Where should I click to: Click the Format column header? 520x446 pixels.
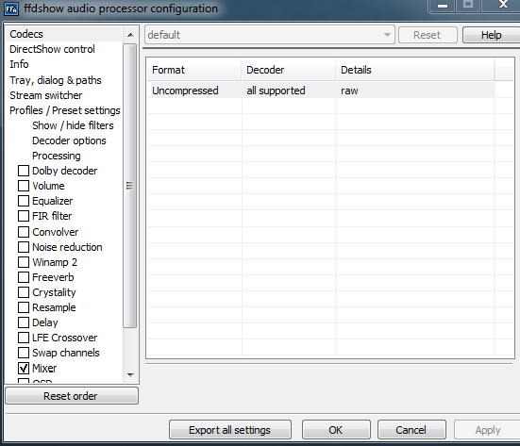[x=194, y=70]
